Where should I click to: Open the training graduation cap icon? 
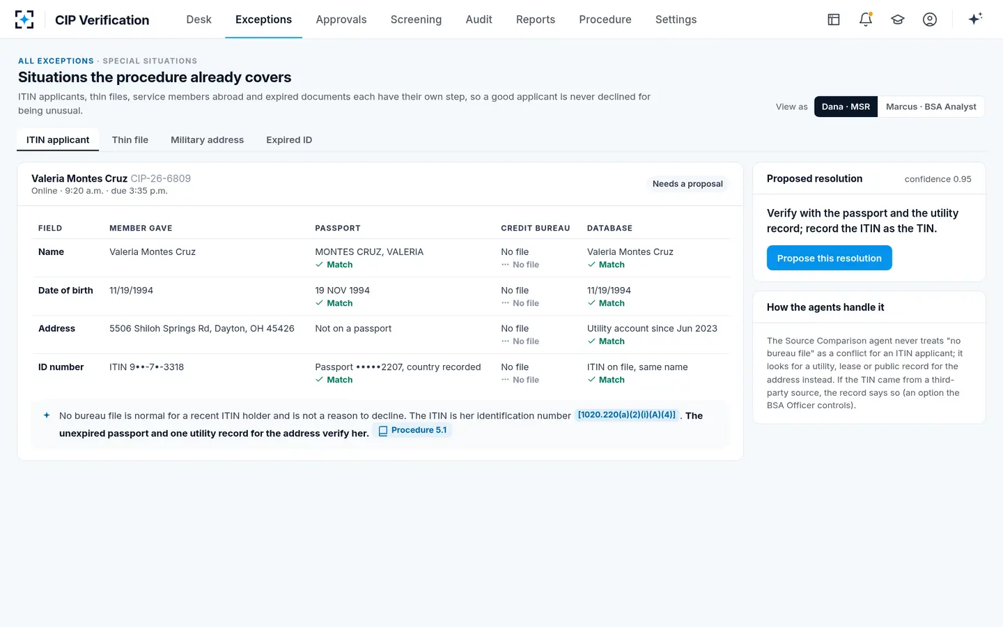[x=898, y=20]
